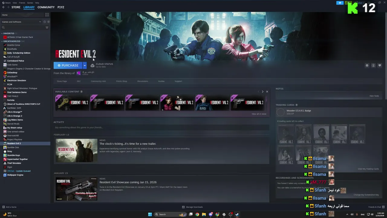Open help icon next to Available Content
This screenshot has height=218, width=387.
(81, 91)
